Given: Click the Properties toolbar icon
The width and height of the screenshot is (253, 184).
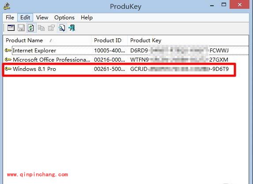Looking at the screenshot, I should tap(52, 28).
